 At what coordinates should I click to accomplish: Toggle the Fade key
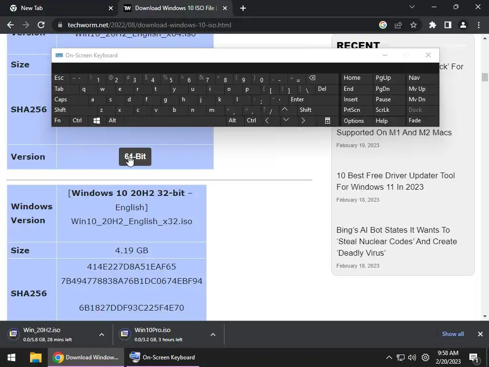coord(422,121)
